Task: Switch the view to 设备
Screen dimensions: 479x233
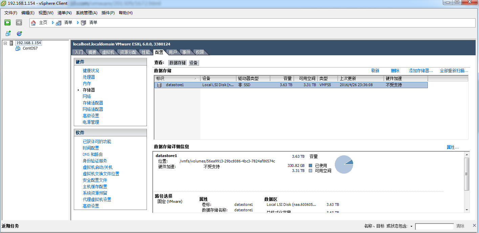Action: pos(194,63)
